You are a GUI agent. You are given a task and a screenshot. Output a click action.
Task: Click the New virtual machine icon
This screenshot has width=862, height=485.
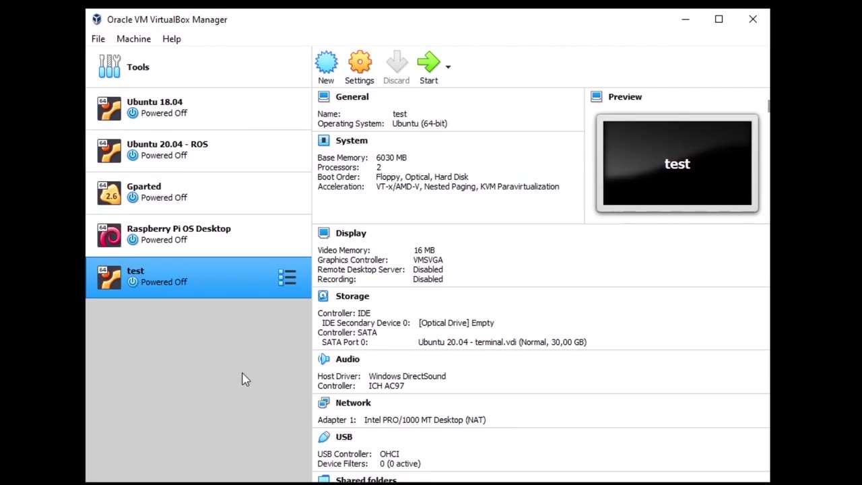(x=326, y=63)
